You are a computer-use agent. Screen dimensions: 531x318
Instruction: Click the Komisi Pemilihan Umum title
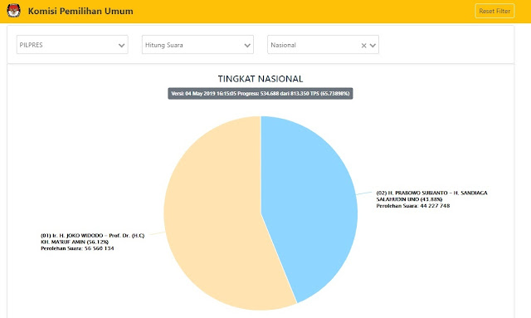coord(80,11)
